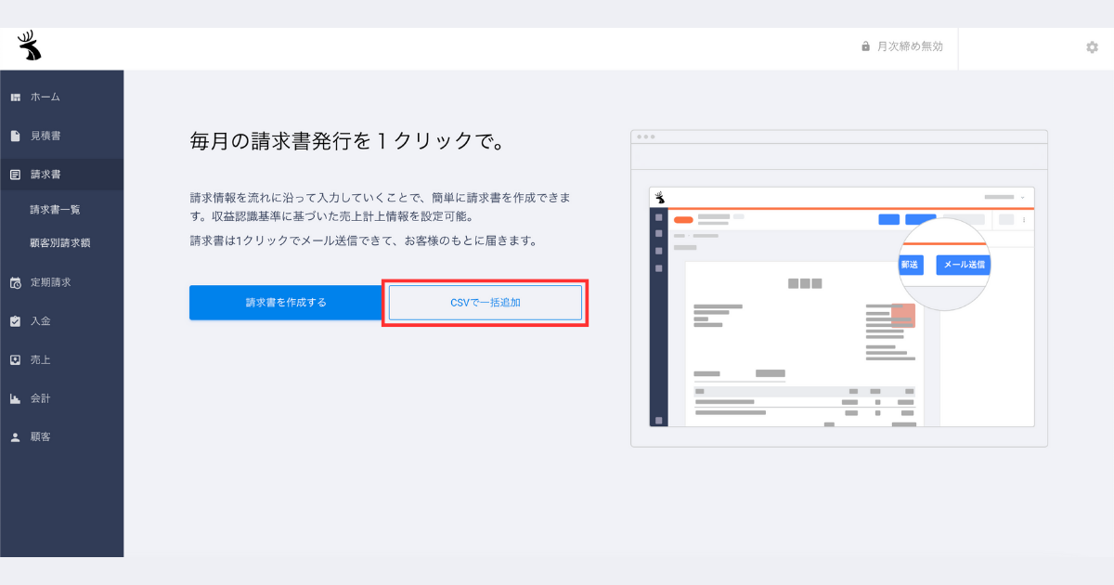The image size is (1114, 585).
Task: Open the 会計 sidebar icon
Action: pos(16,398)
